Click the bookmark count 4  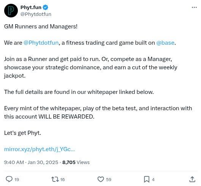[153, 180]
